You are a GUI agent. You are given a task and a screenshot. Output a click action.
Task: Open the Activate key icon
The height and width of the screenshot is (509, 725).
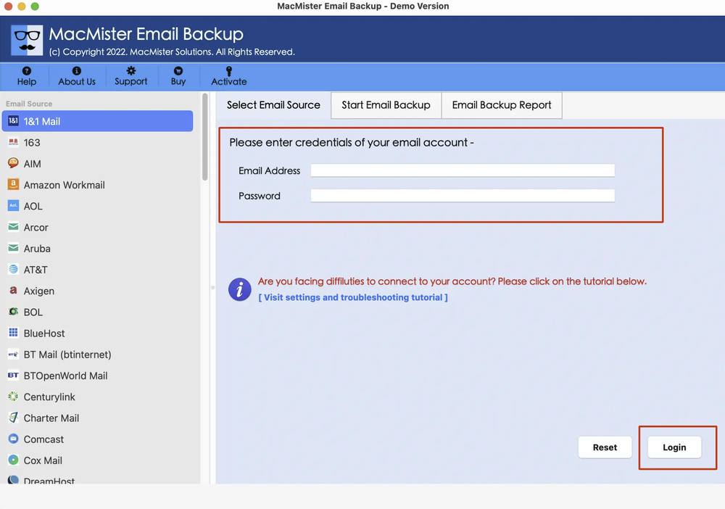[229, 71]
